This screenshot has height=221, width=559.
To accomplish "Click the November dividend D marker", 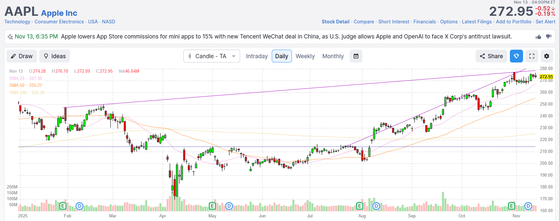I will (x=528, y=206).
